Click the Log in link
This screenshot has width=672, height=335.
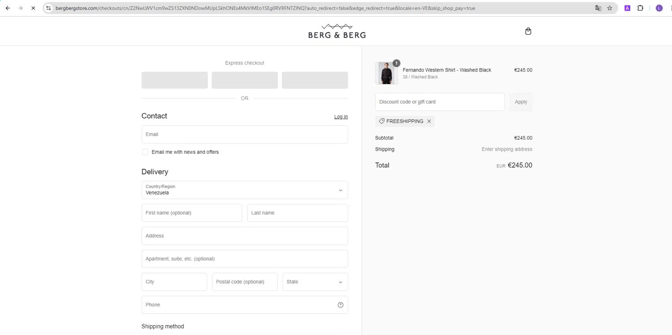click(341, 117)
